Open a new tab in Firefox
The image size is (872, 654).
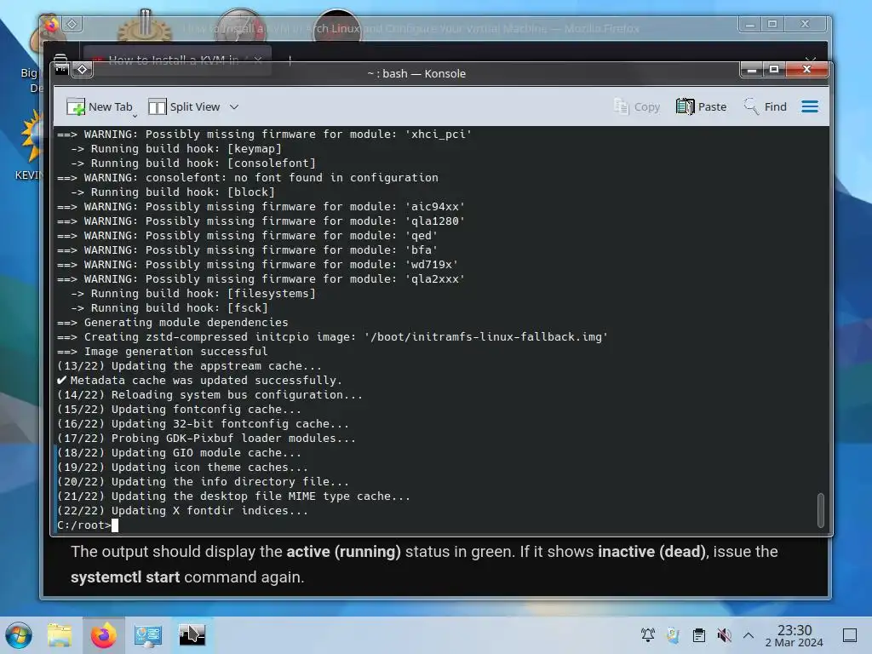tap(290, 60)
